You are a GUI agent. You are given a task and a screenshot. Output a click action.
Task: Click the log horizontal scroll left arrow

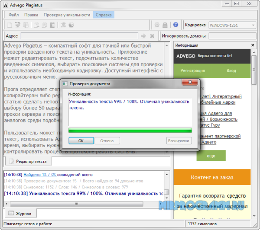[6, 204]
